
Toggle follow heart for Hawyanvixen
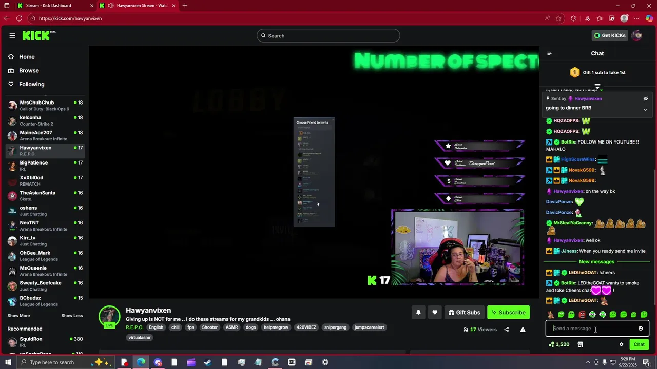pyautogui.click(x=435, y=313)
